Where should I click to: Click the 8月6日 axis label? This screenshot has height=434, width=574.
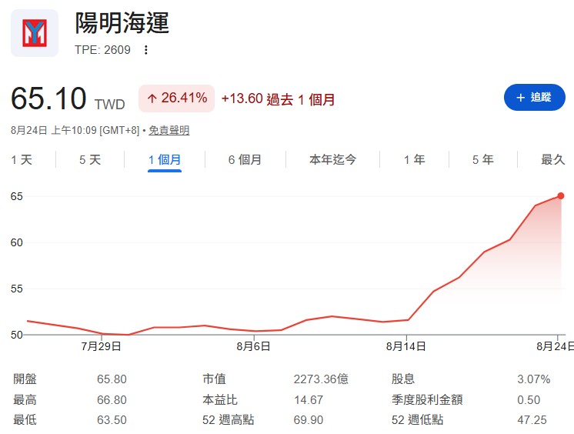(x=253, y=346)
